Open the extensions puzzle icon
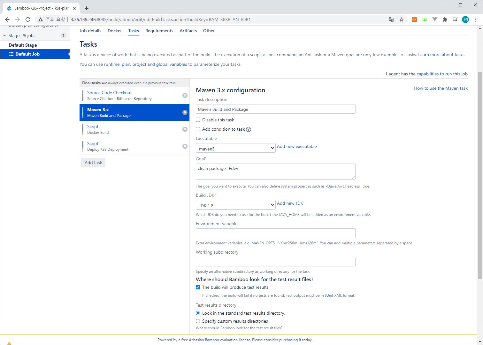The height and width of the screenshot is (345, 483). coord(445,19)
